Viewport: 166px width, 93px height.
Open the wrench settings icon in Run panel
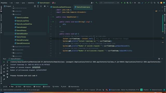[x=4, y=65]
